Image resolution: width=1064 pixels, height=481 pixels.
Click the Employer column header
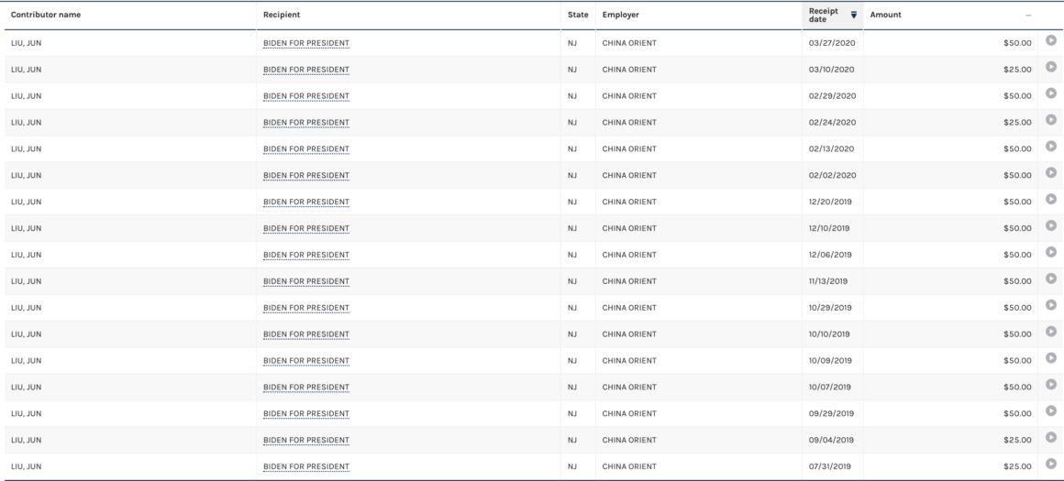(621, 15)
